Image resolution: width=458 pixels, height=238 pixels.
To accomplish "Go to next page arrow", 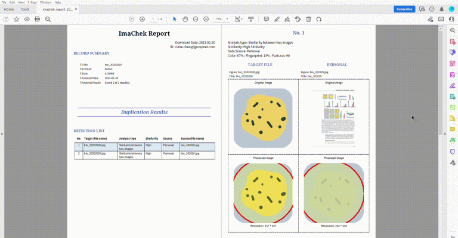I will coord(142,19).
